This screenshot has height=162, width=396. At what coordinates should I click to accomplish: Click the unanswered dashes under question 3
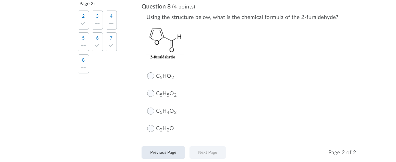[x=97, y=23]
